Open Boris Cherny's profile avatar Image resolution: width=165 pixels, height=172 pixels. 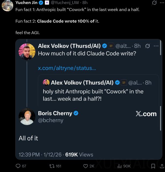pyautogui.click(x=27, y=117)
